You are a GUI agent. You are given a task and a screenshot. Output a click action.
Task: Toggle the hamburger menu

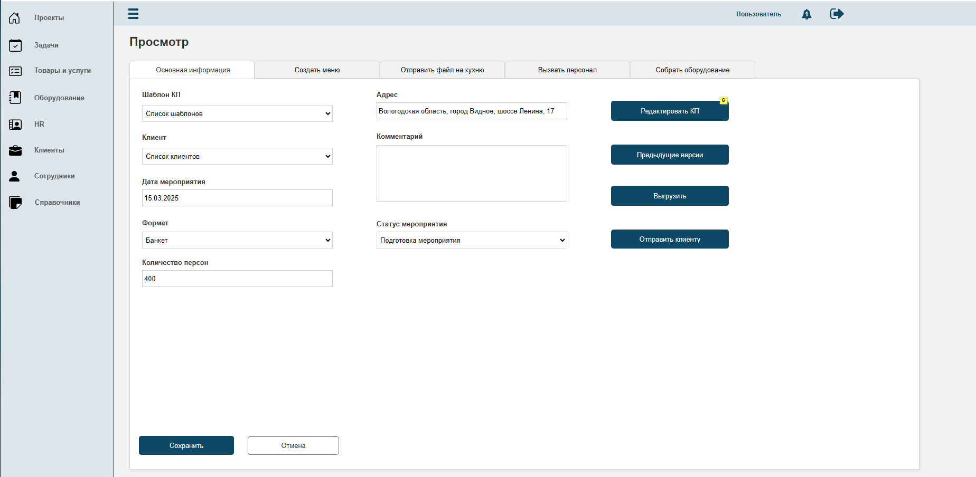click(x=133, y=14)
